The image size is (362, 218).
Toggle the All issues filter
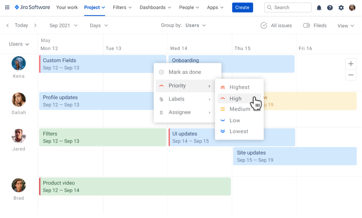click(x=276, y=25)
